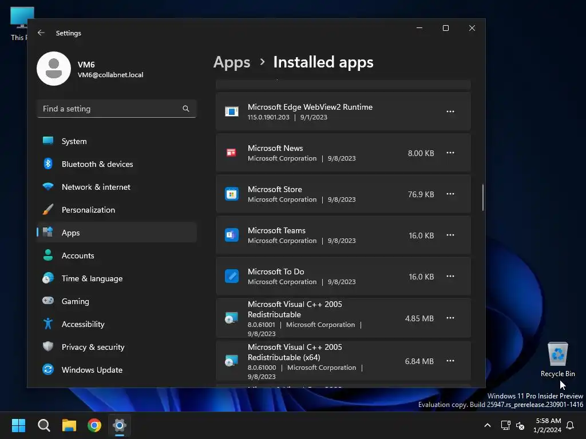
Task: Click the Find a setting search box
Action: pos(117,109)
